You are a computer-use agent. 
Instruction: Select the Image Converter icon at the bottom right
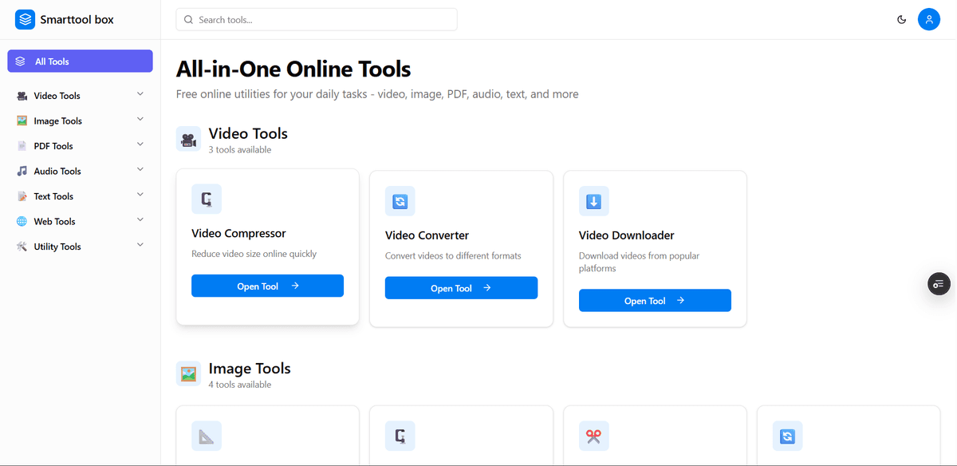[x=787, y=436]
